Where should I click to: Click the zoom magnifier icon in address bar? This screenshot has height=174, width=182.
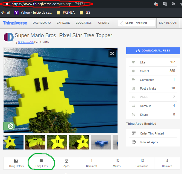[174, 4]
